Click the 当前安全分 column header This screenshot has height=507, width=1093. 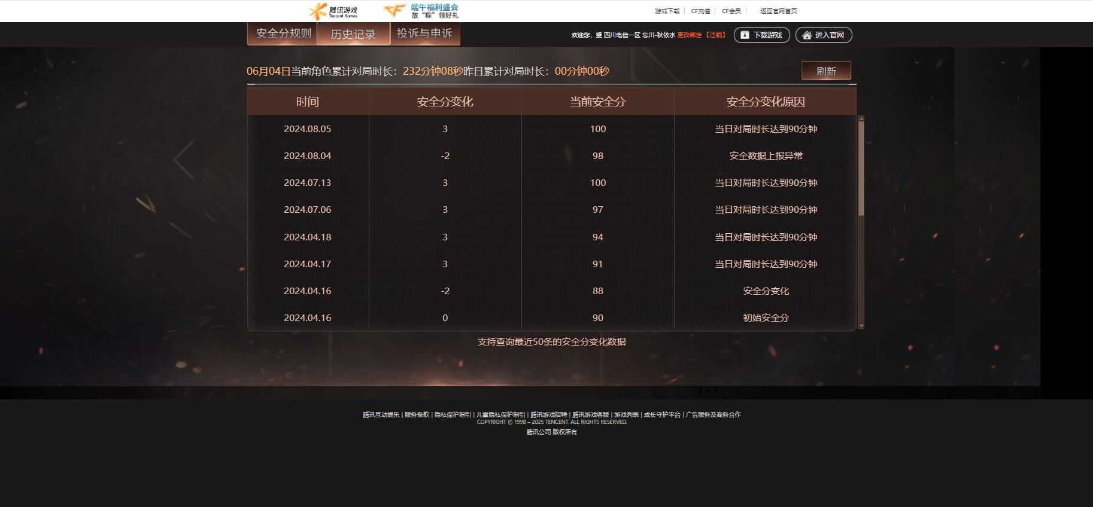(x=597, y=102)
